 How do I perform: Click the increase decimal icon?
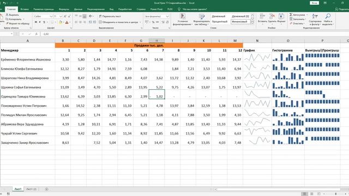(x=163, y=22)
